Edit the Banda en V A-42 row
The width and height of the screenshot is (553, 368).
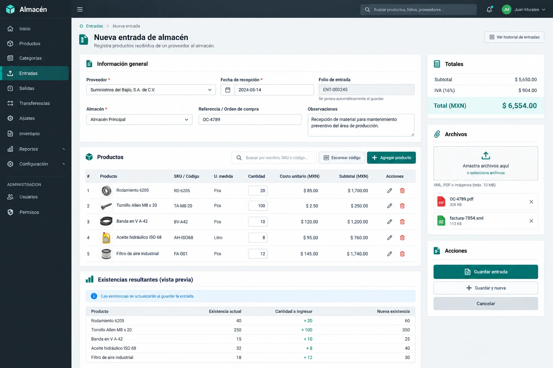(390, 222)
